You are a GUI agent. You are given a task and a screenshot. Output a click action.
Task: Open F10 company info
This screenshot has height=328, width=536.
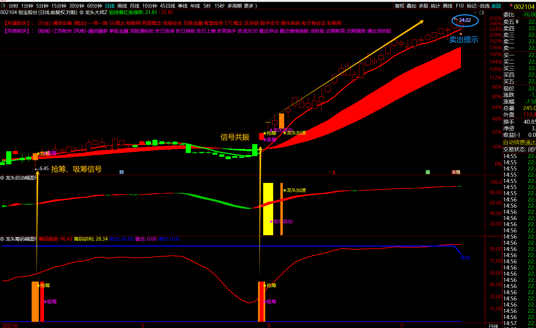pos(460,6)
